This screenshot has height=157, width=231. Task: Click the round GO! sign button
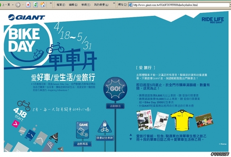point(115,89)
